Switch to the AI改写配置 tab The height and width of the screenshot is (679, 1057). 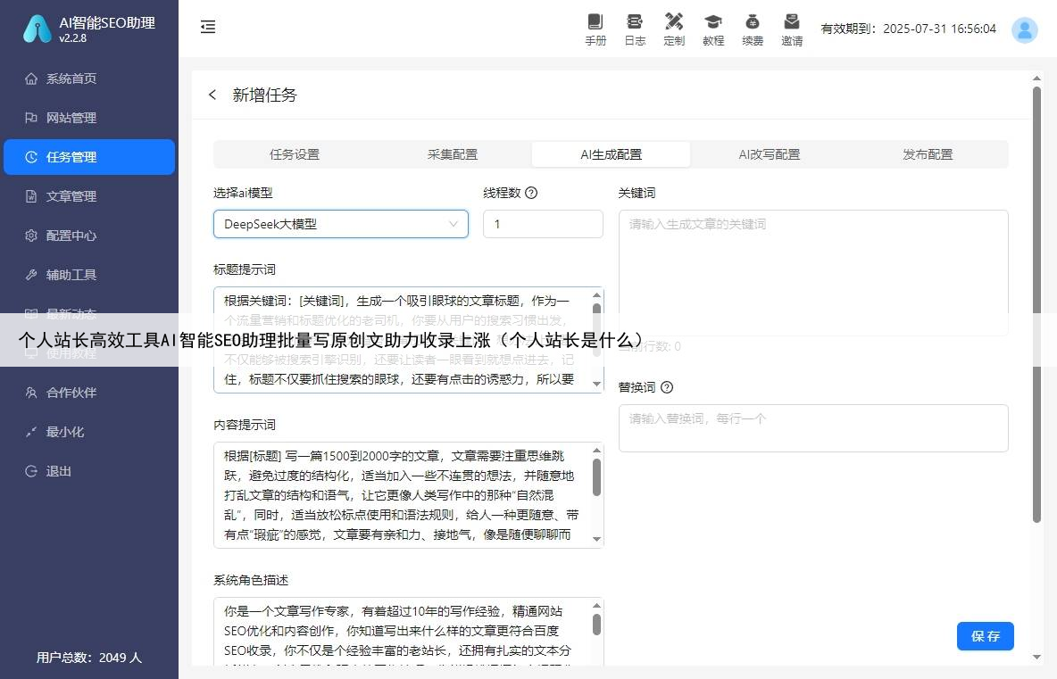point(769,154)
